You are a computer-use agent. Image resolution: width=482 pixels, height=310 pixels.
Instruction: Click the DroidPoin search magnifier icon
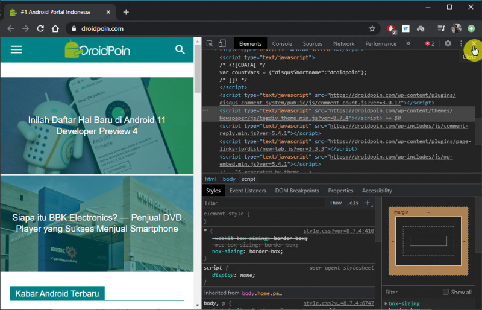click(x=180, y=49)
